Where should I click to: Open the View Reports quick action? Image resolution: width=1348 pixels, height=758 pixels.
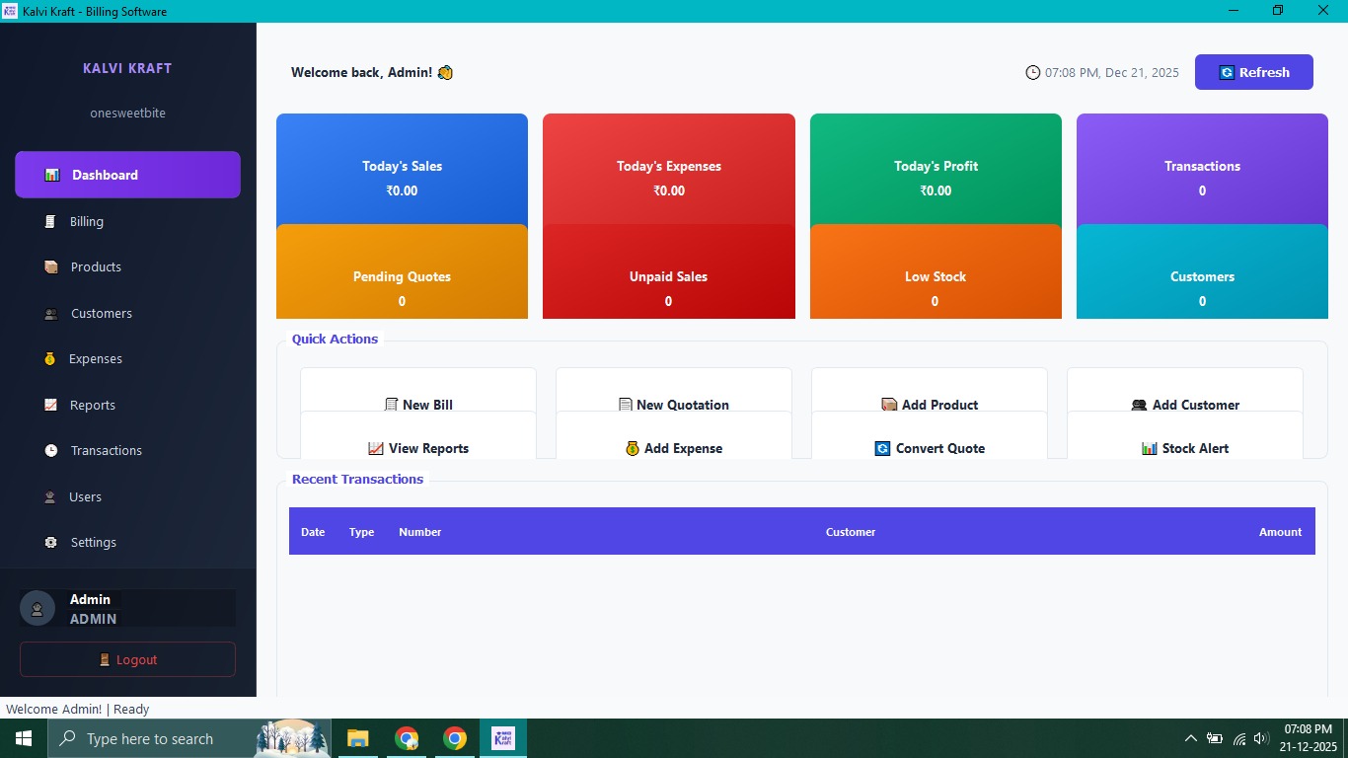coord(418,448)
